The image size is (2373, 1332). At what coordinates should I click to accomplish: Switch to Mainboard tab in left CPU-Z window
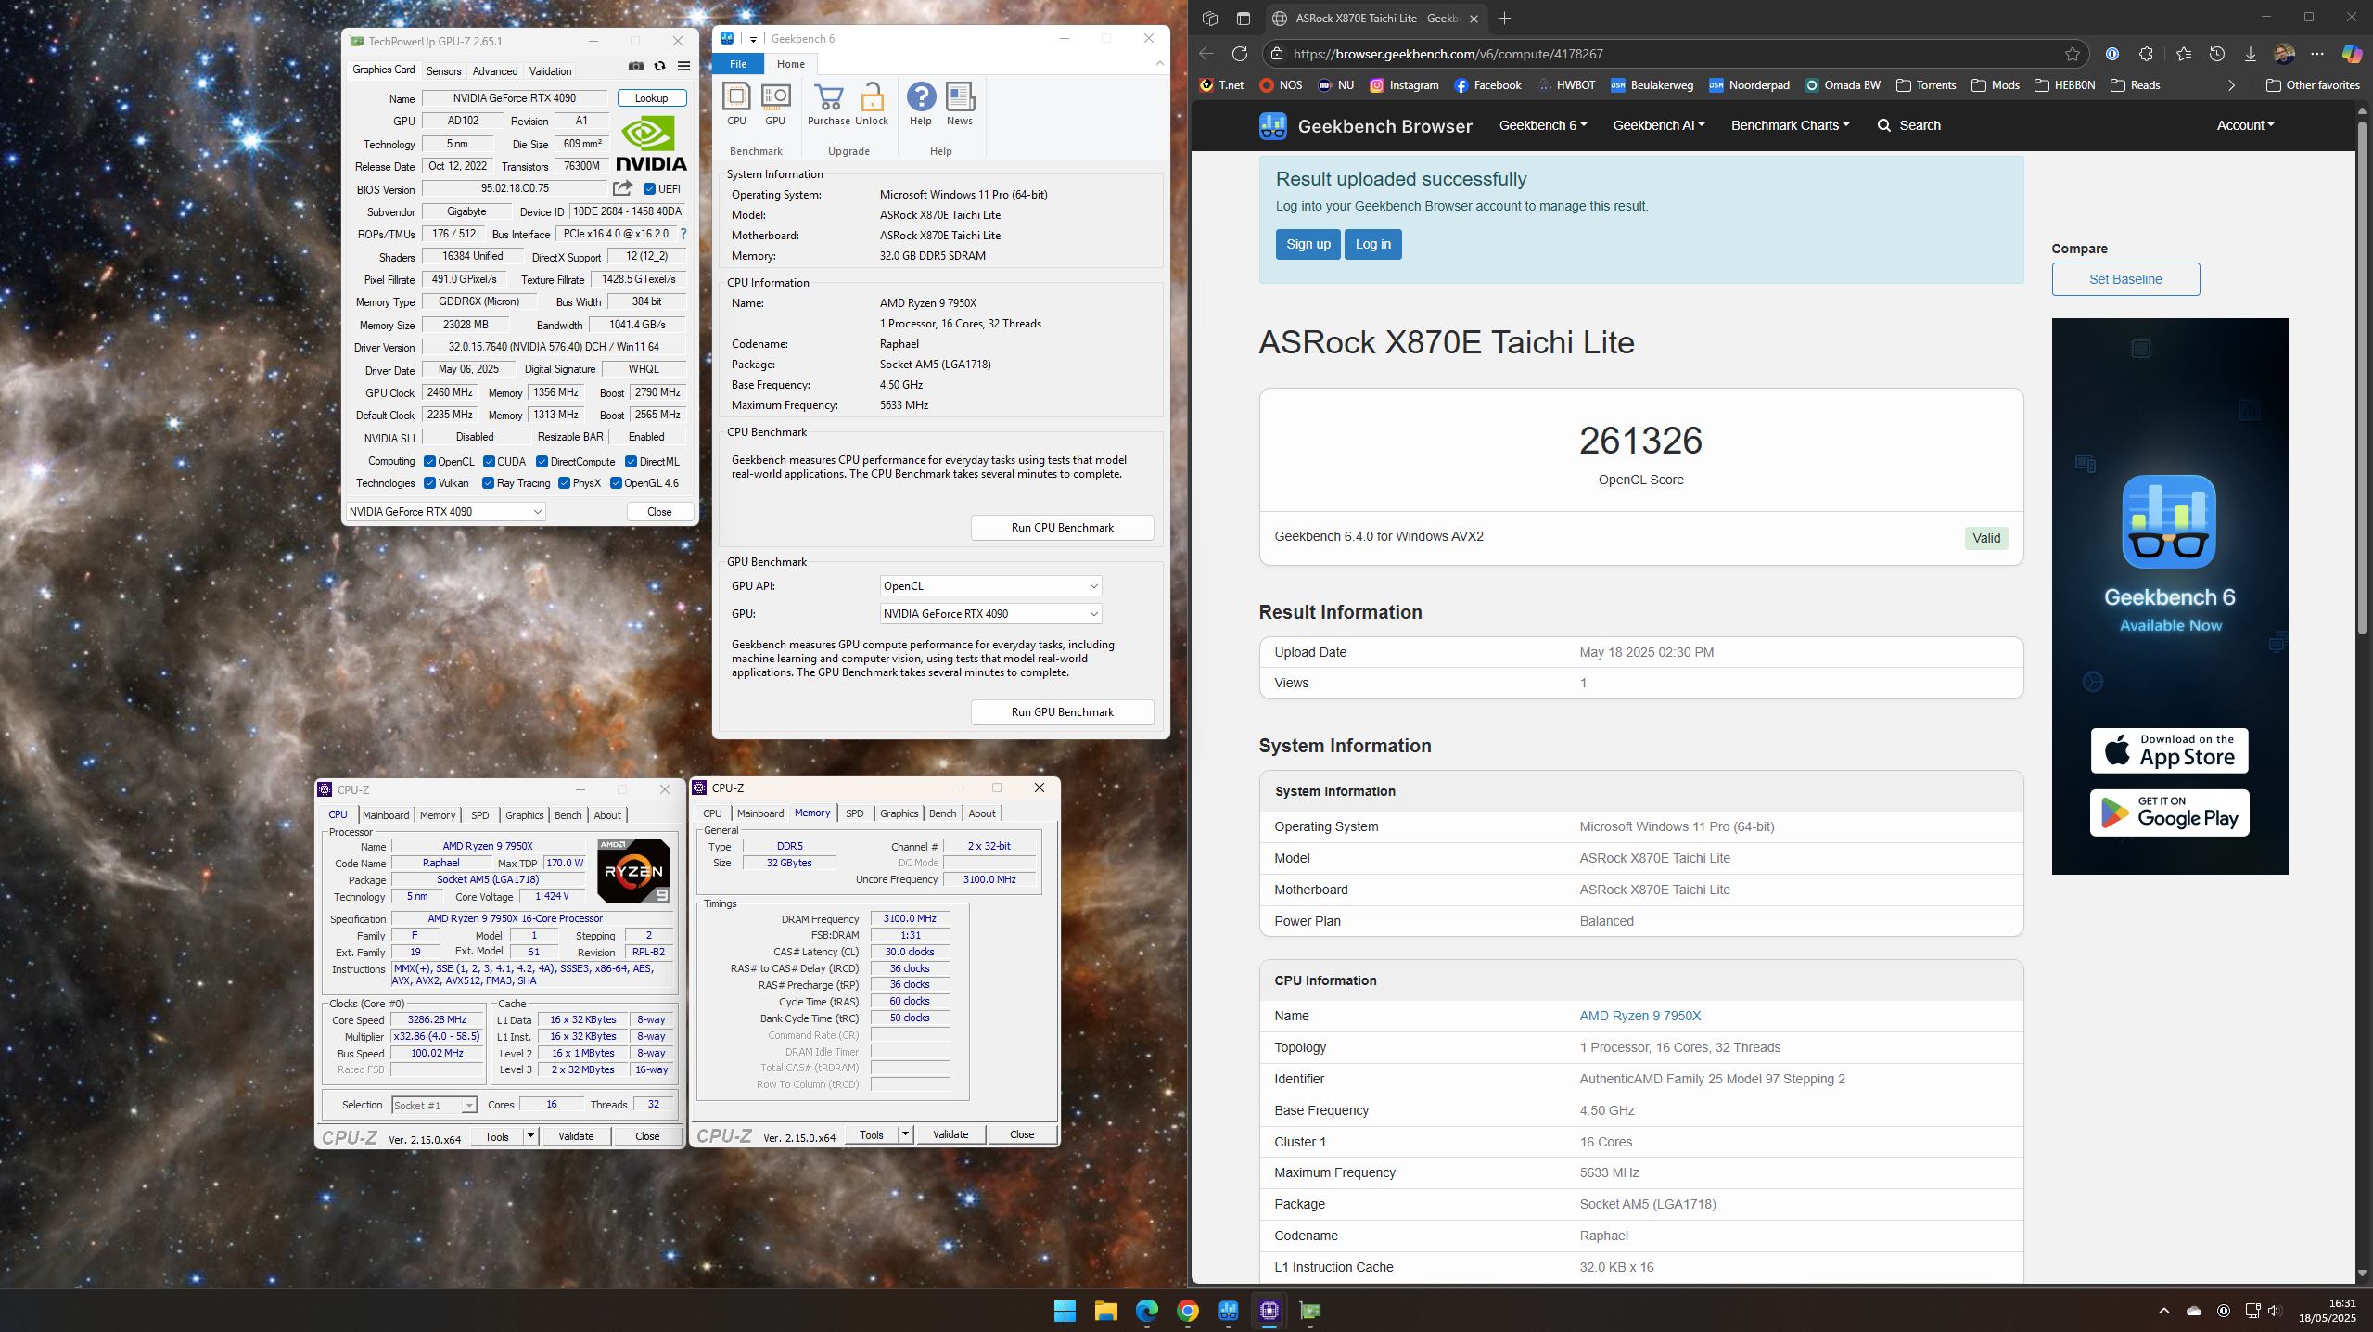pyautogui.click(x=386, y=815)
